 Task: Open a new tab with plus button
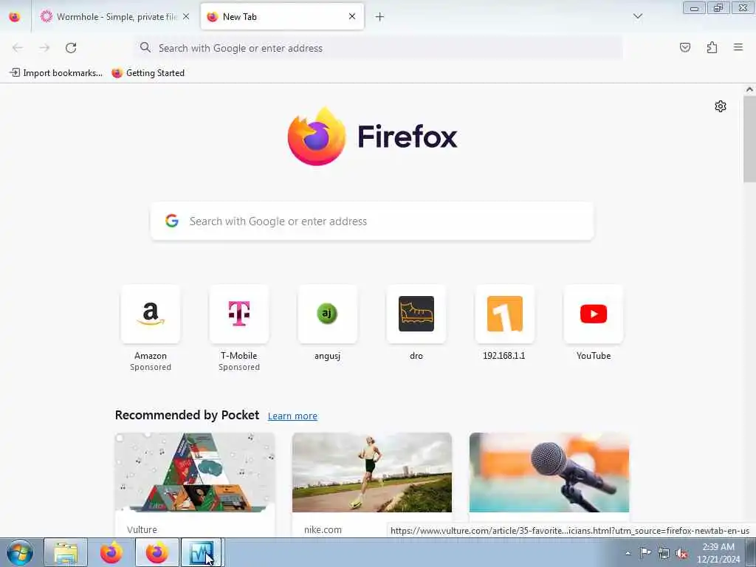(379, 17)
